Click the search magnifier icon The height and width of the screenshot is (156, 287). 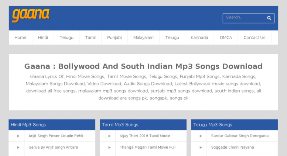pyautogui.click(x=269, y=18)
